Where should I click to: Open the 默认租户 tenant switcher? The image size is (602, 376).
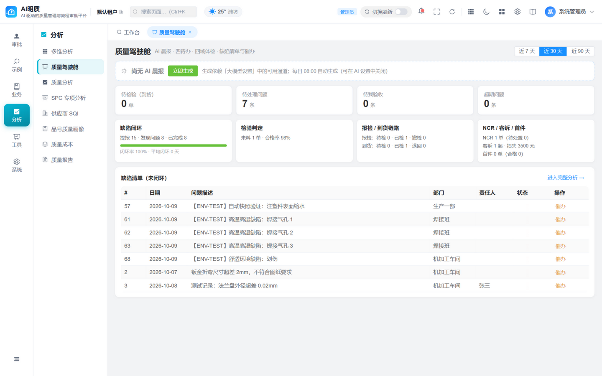(x=110, y=12)
